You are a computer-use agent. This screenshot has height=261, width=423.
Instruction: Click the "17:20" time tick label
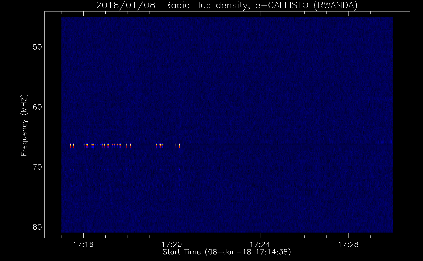tap(172, 245)
